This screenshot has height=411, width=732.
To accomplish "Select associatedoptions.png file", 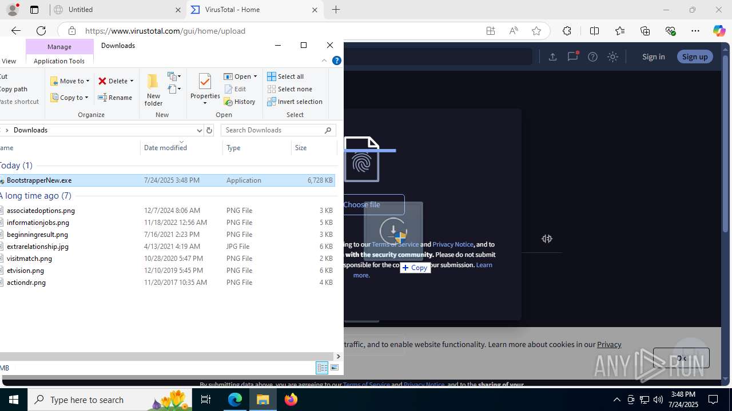I will tap(40, 211).
